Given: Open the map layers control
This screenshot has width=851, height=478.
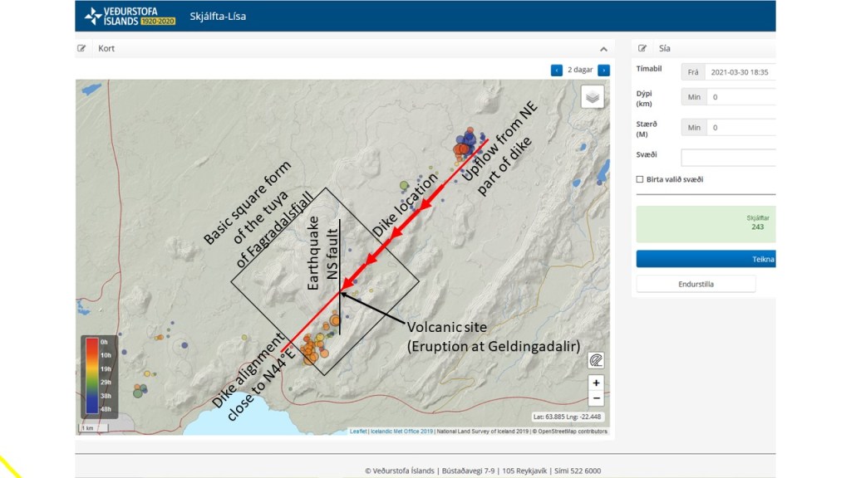Looking at the screenshot, I should (x=593, y=96).
